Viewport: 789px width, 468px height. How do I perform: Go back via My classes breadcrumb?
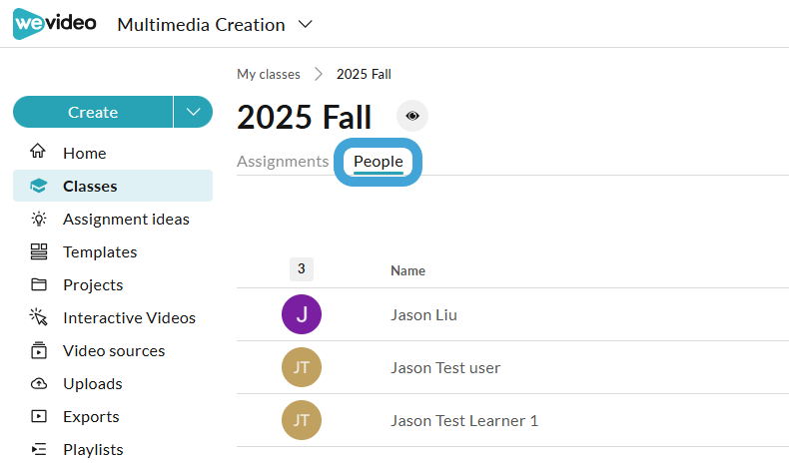[269, 75]
